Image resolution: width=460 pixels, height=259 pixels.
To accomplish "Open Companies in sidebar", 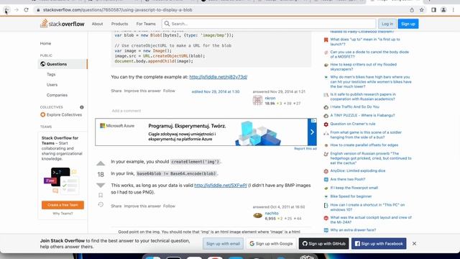I will click(x=57, y=95).
